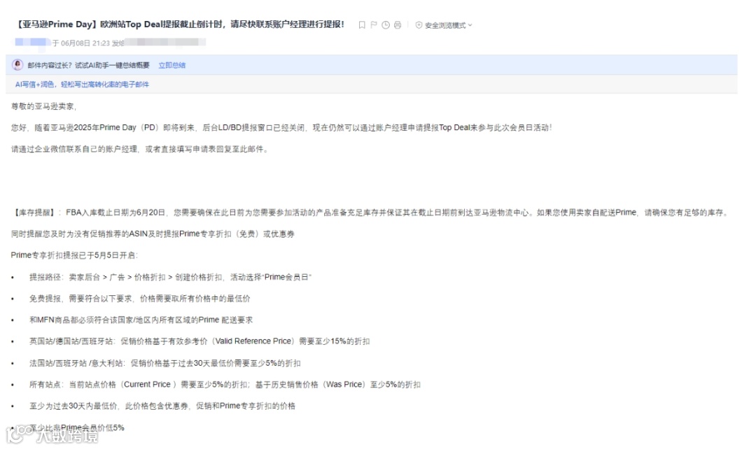Click the bullet 免费提报，需要符合以下要求

click(140, 299)
